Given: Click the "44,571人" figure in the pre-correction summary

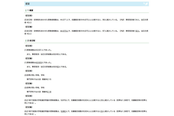Looking at the screenshot, I should coord(64,20).
